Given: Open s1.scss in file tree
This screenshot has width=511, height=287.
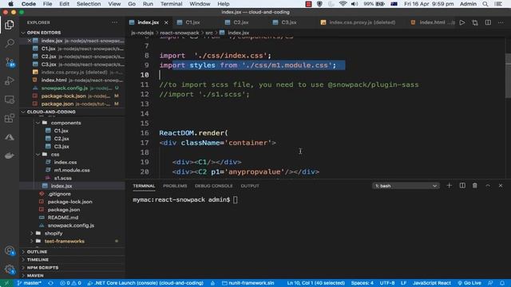Looking at the screenshot, I should click(x=62, y=178).
